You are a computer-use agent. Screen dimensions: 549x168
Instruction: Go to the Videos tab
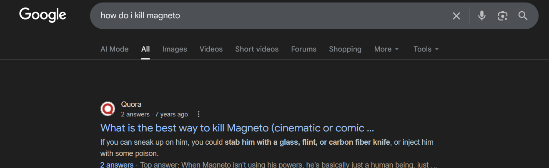211,49
